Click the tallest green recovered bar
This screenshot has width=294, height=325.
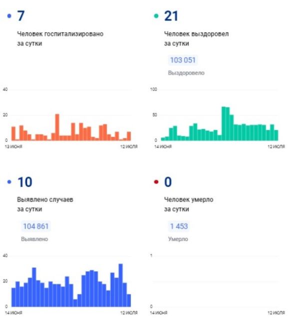point(224,123)
